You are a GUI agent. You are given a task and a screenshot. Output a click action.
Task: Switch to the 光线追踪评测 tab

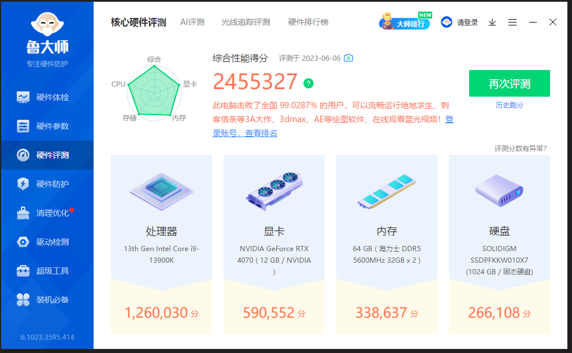(246, 23)
